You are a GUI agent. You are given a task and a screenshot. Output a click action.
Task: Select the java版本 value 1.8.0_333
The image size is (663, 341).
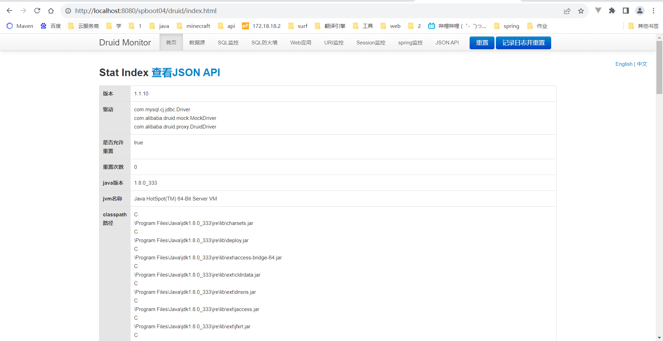(146, 183)
